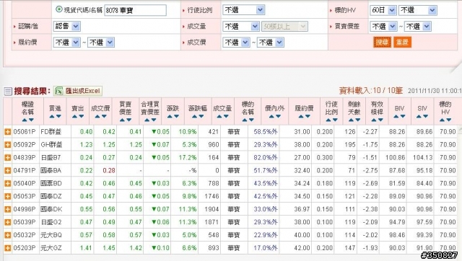
Task: Sort 買賣價差 column ascending arrow
Action: click(122, 120)
